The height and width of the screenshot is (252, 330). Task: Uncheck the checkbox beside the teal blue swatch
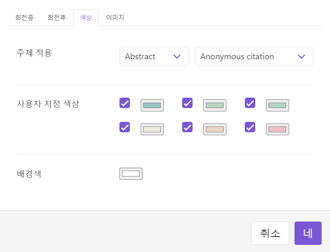click(124, 103)
